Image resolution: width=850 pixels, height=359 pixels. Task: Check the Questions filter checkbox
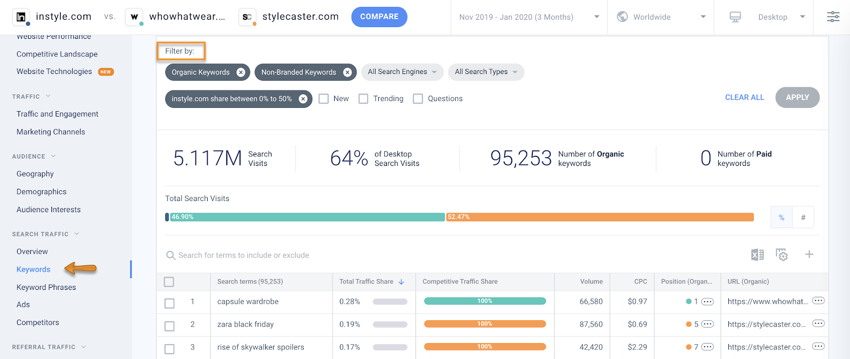pyautogui.click(x=418, y=99)
